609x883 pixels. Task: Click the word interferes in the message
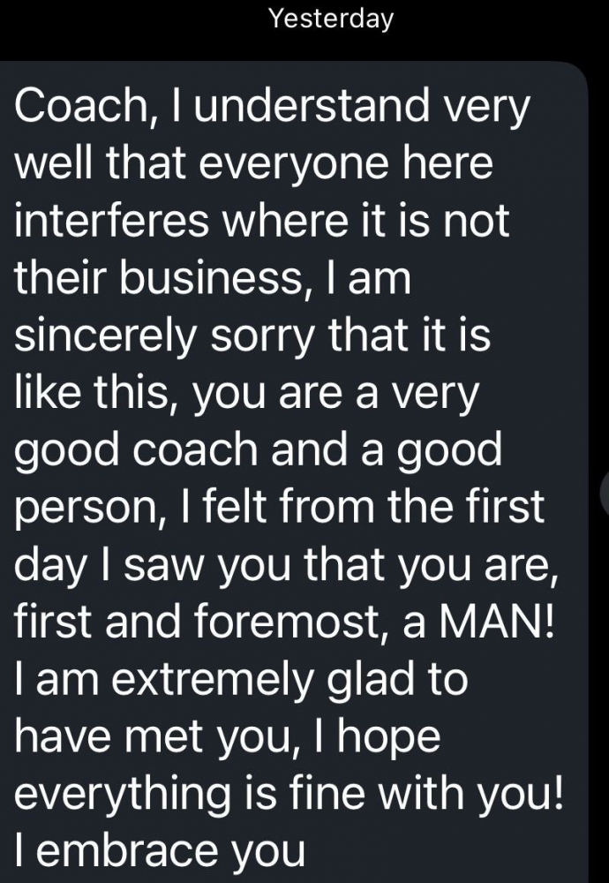pyautogui.click(x=111, y=220)
